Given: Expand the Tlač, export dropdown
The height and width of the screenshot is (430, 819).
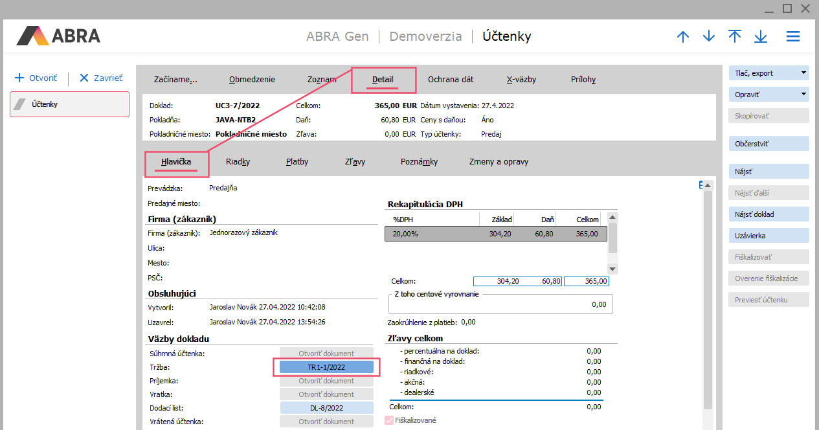Looking at the screenshot, I should click(803, 73).
